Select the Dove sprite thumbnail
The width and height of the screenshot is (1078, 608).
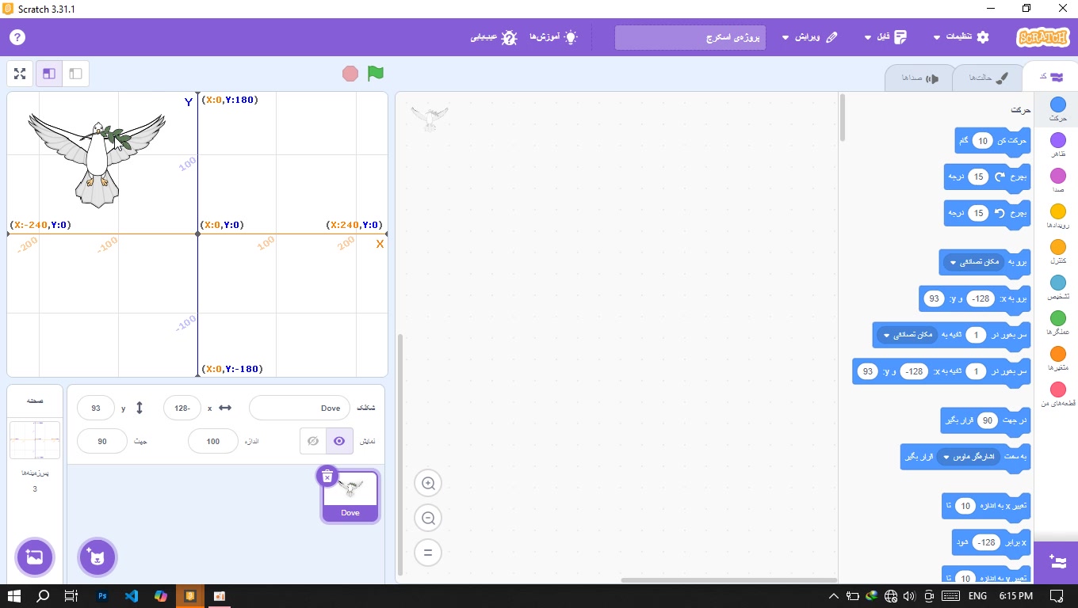pyautogui.click(x=350, y=496)
